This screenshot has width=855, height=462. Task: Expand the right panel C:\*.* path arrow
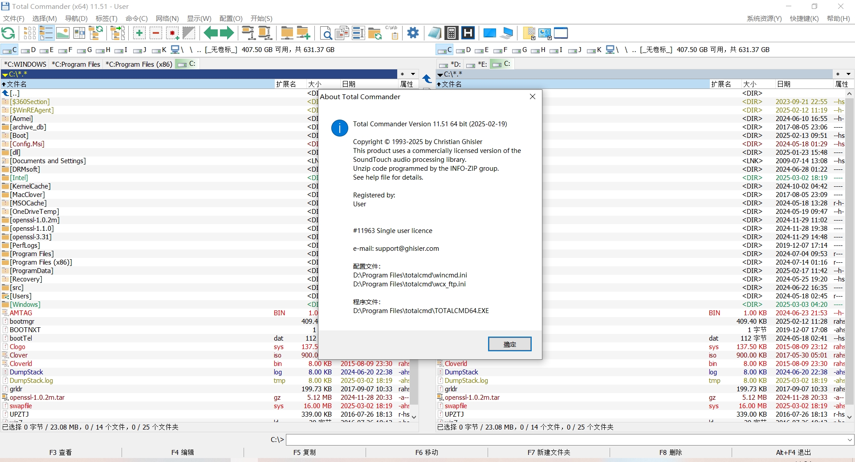[440, 75]
